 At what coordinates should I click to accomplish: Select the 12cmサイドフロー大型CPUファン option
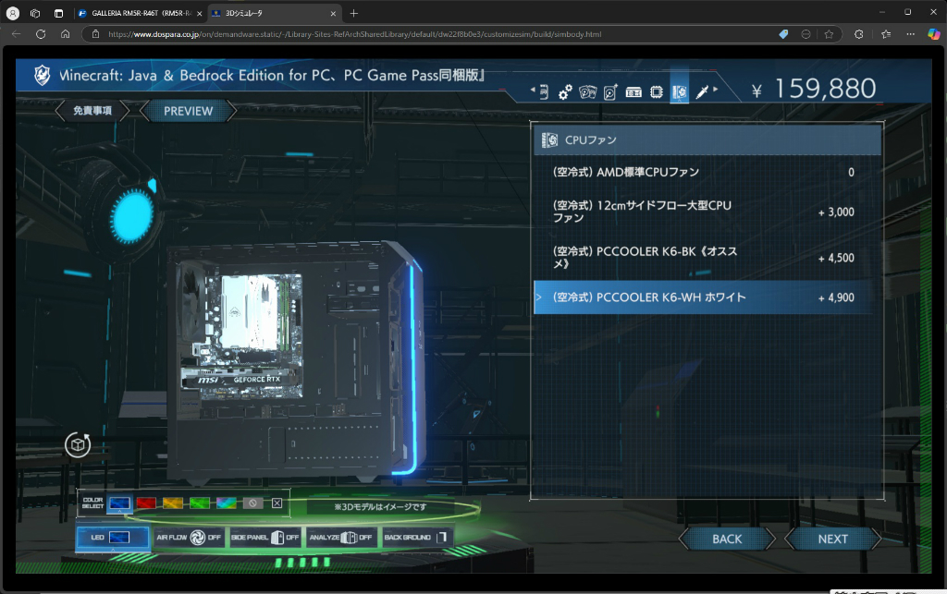(703, 212)
